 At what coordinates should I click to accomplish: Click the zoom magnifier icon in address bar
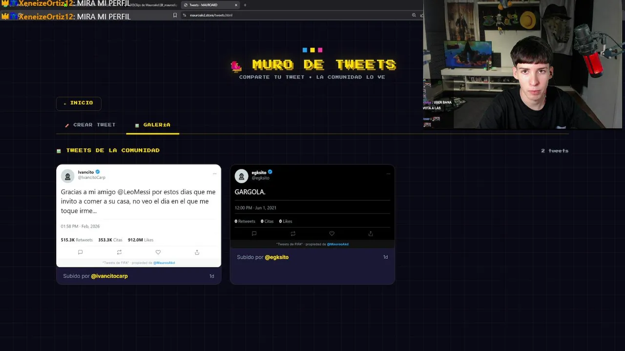click(x=414, y=15)
